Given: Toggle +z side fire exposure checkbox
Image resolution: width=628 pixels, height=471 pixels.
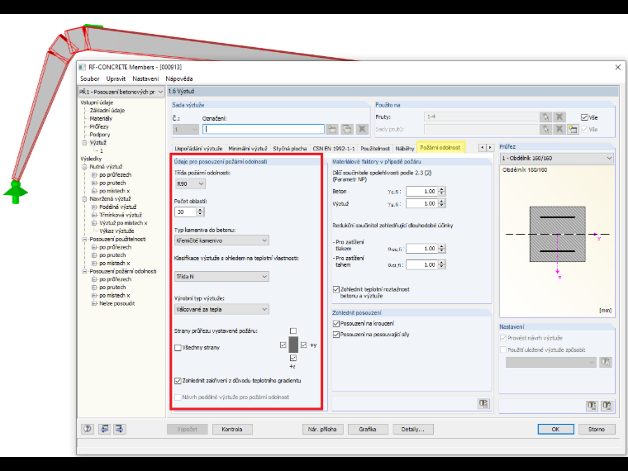Looking at the screenshot, I should click(293, 358).
